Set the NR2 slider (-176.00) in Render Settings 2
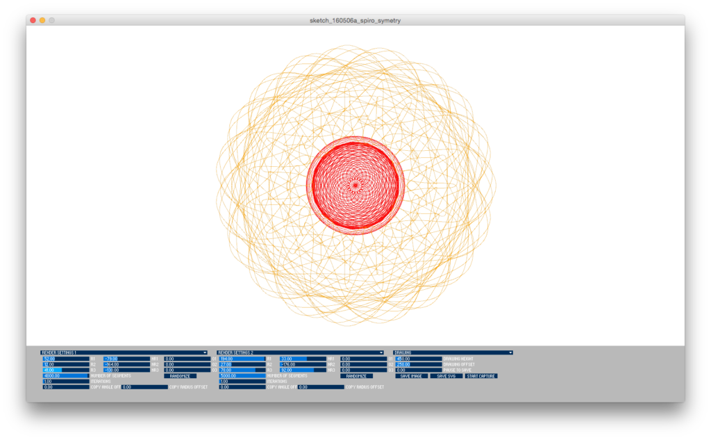The image size is (711, 440). tap(303, 365)
